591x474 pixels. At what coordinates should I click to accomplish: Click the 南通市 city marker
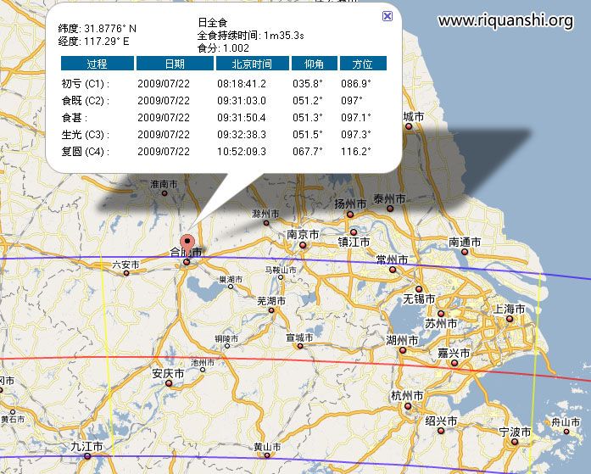click(x=465, y=252)
